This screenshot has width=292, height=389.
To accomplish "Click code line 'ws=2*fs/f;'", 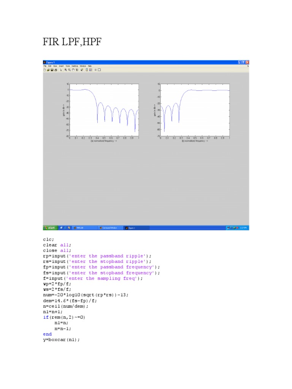I will (x=57, y=289).
